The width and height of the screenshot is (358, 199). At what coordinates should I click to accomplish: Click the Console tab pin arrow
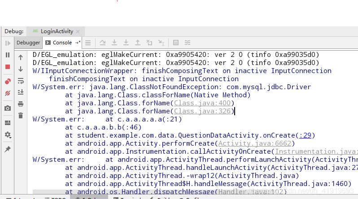pos(78,43)
